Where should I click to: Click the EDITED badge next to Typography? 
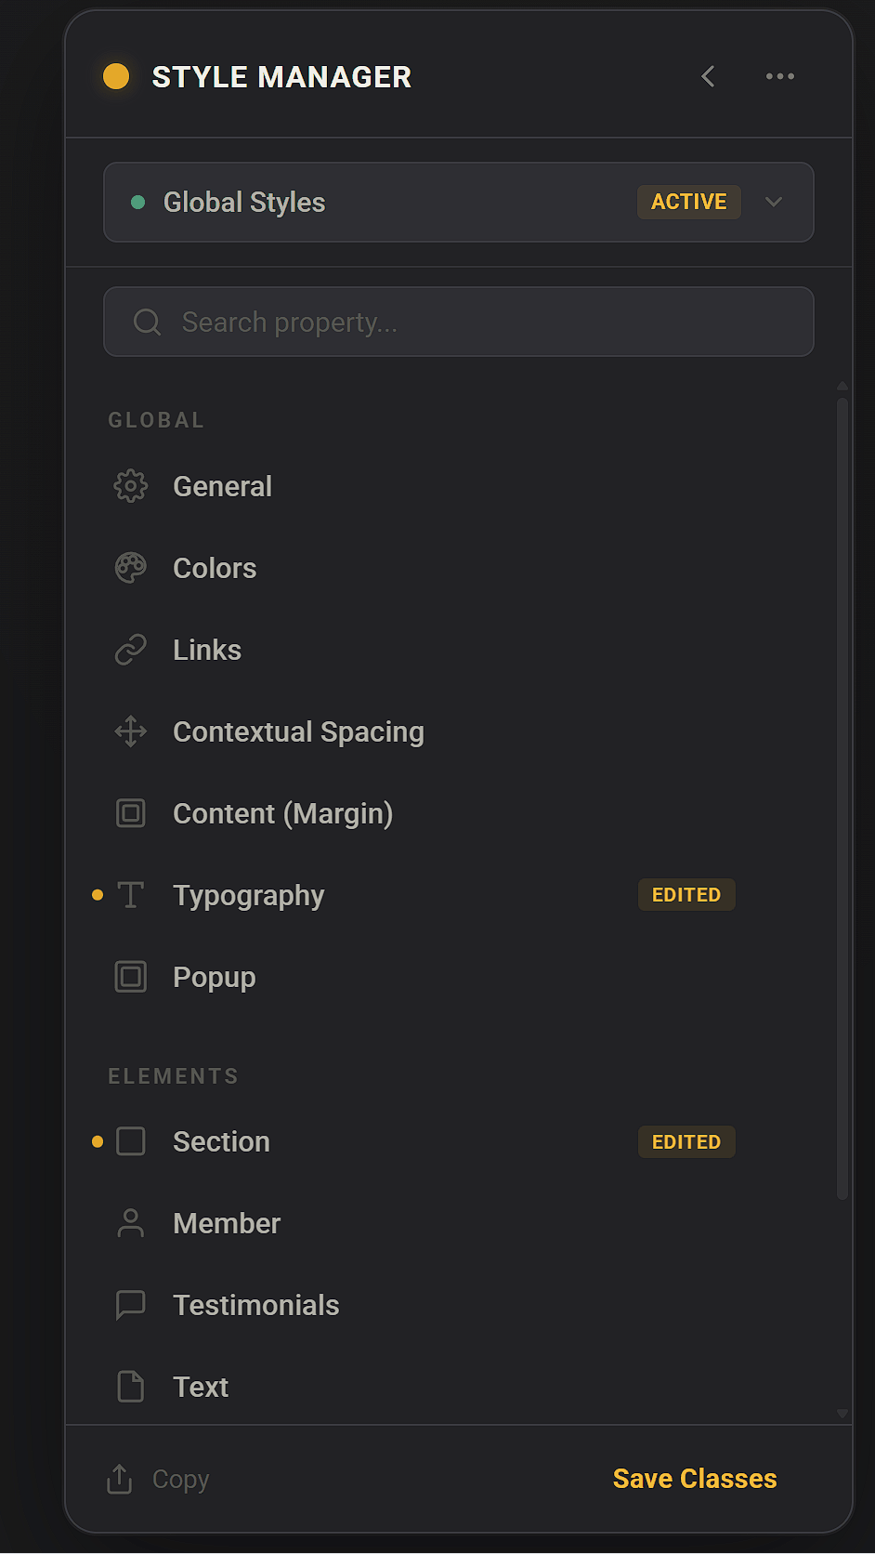686,895
